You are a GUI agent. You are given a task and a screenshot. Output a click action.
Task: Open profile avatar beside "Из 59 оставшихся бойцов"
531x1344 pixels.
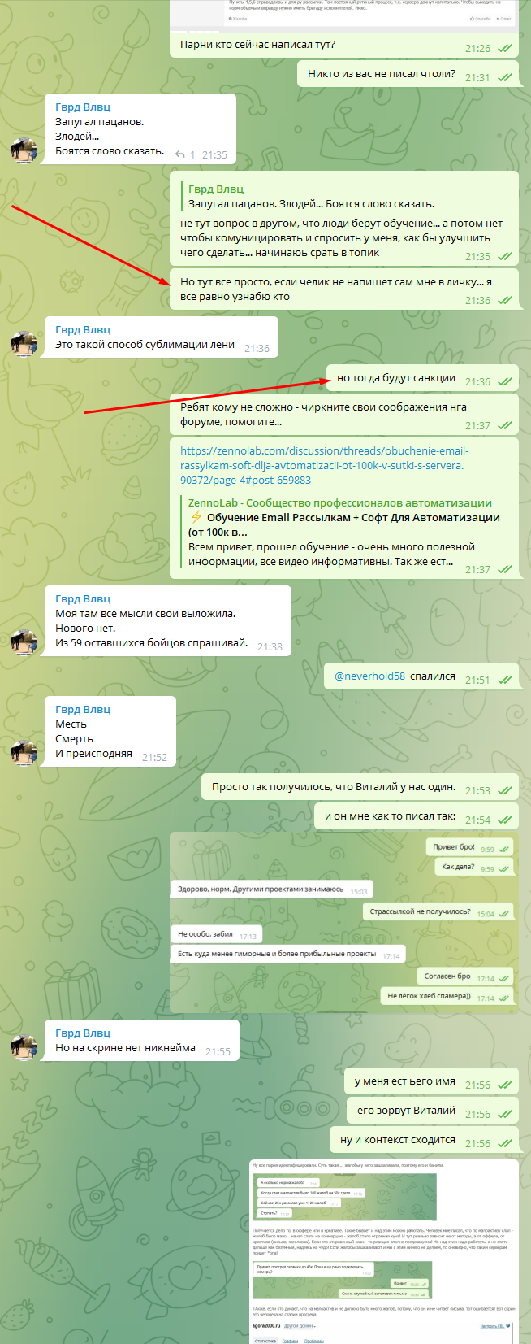pos(24,642)
